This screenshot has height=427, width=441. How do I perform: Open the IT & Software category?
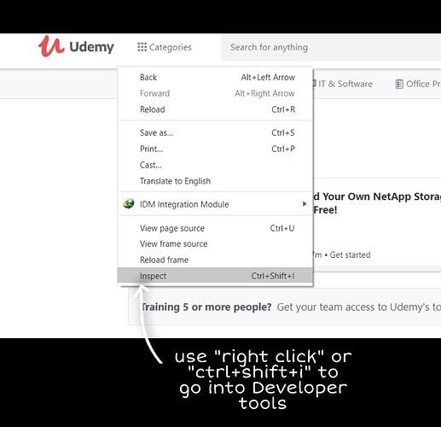343,84
